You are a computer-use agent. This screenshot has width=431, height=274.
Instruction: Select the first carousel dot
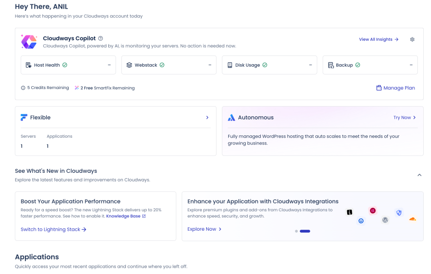click(x=296, y=231)
